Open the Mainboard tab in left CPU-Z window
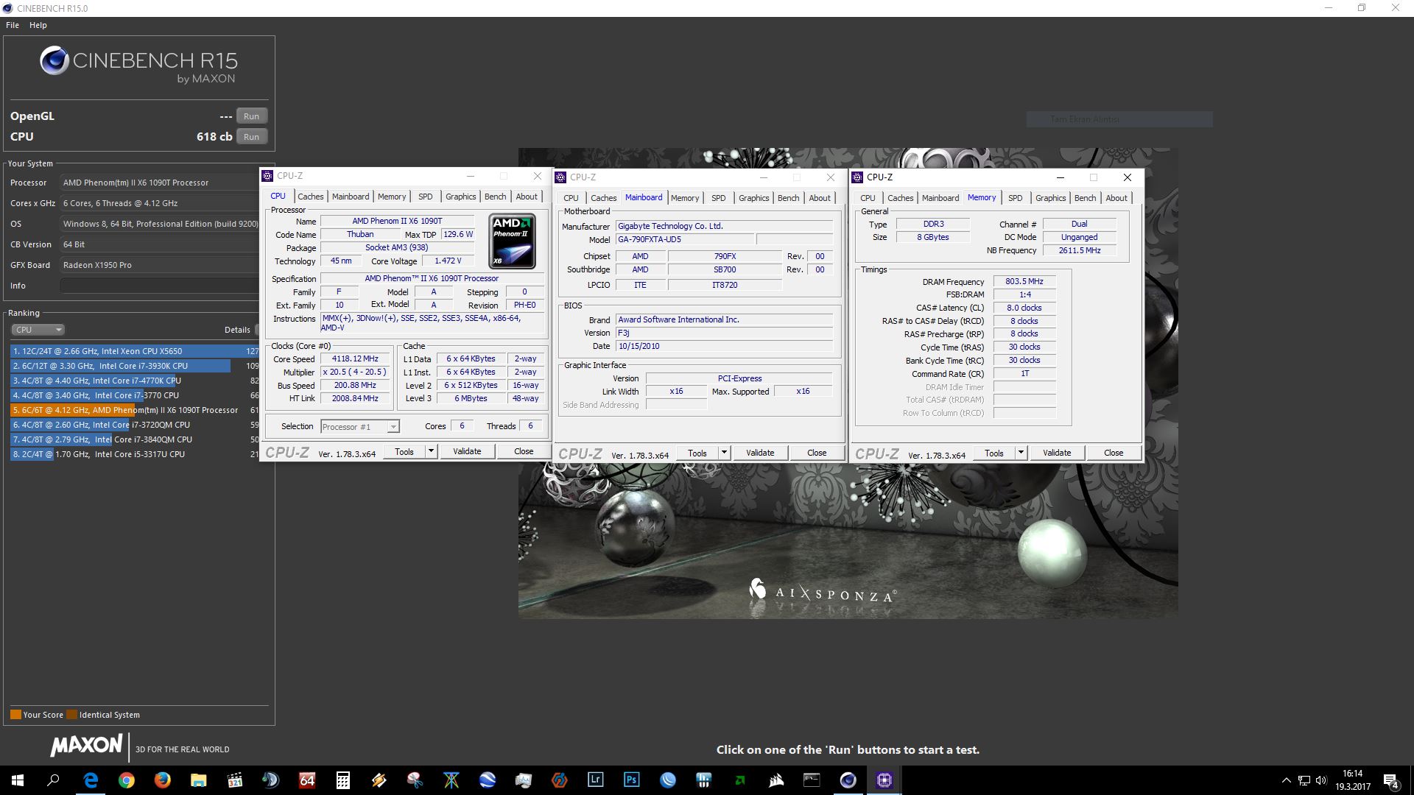Screen dimensions: 1414x795 pos(351,197)
